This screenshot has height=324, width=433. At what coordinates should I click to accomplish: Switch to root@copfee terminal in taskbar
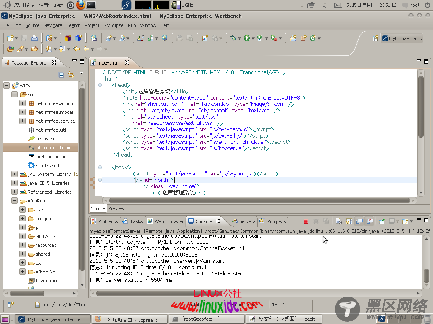(206, 319)
